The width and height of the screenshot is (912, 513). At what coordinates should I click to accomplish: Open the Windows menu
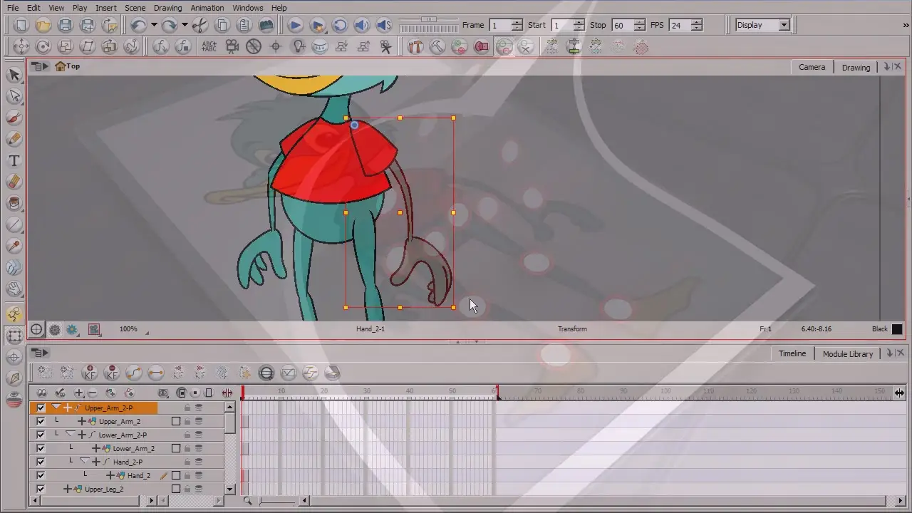pos(248,8)
